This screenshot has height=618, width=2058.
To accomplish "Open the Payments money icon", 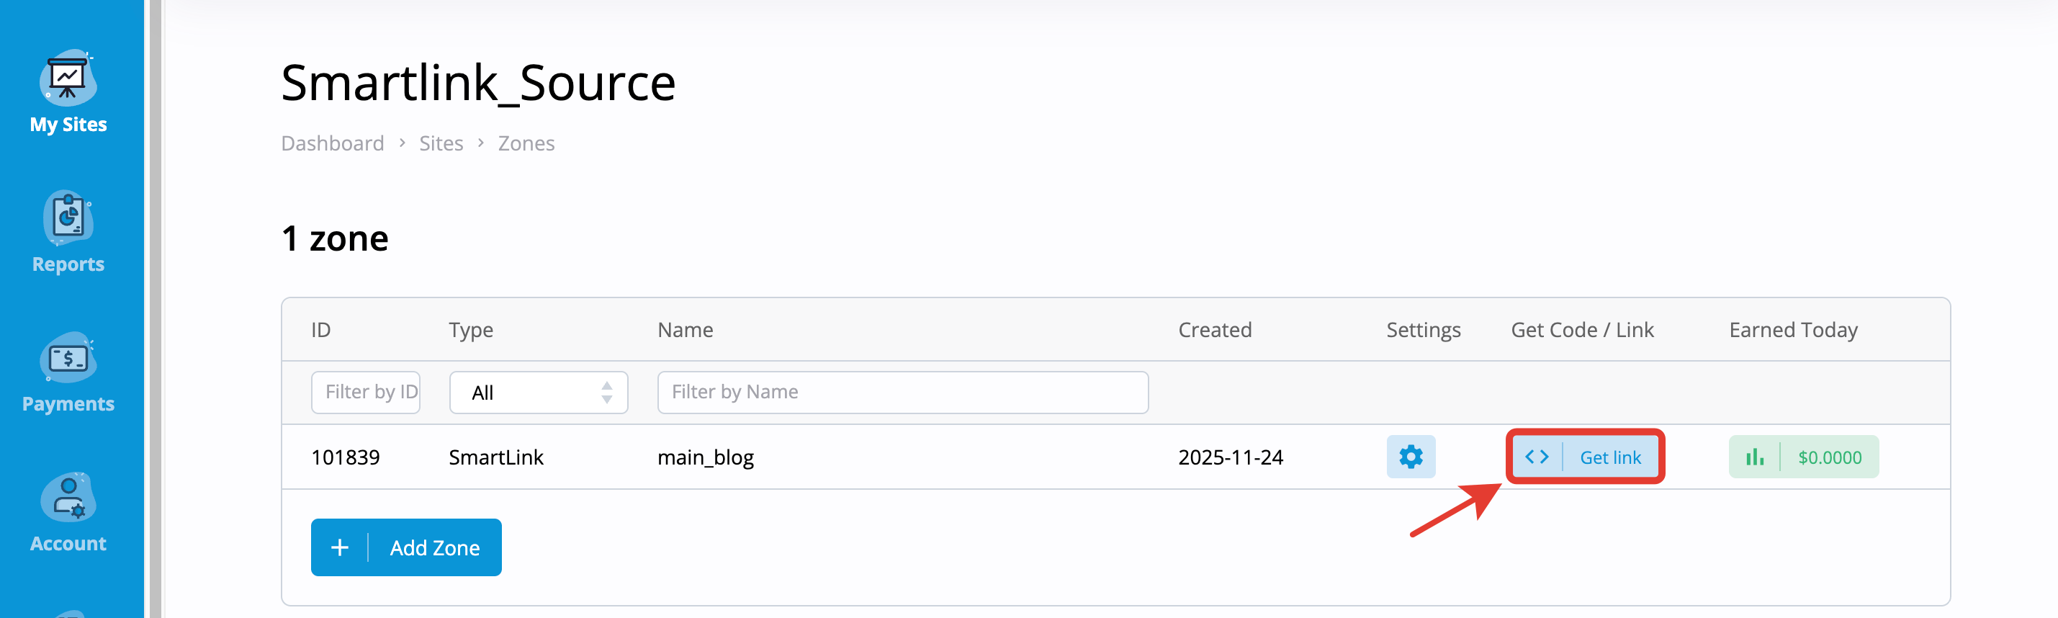I will pos(68,357).
